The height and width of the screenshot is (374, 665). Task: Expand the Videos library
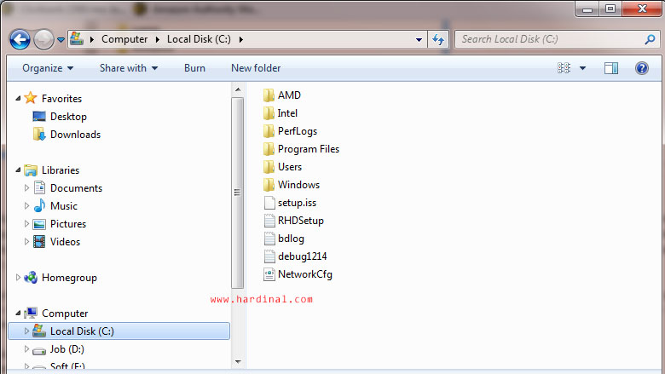(x=26, y=241)
